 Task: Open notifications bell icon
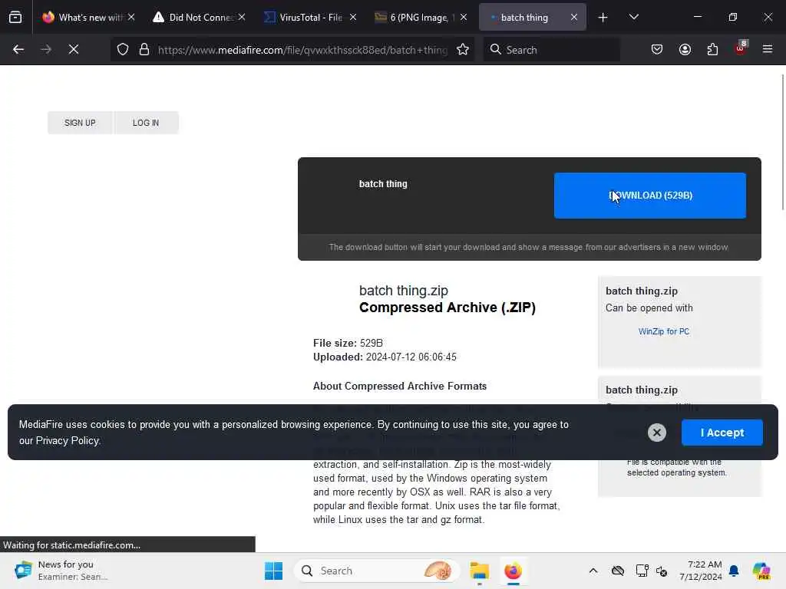[734, 571]
